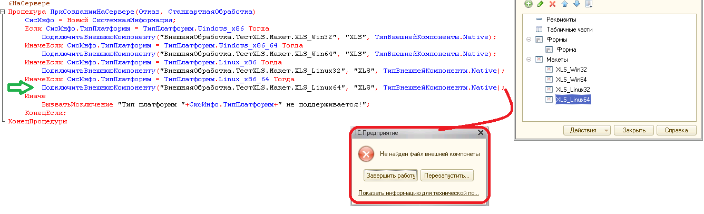Click the sort list icon

click(589, 4)
